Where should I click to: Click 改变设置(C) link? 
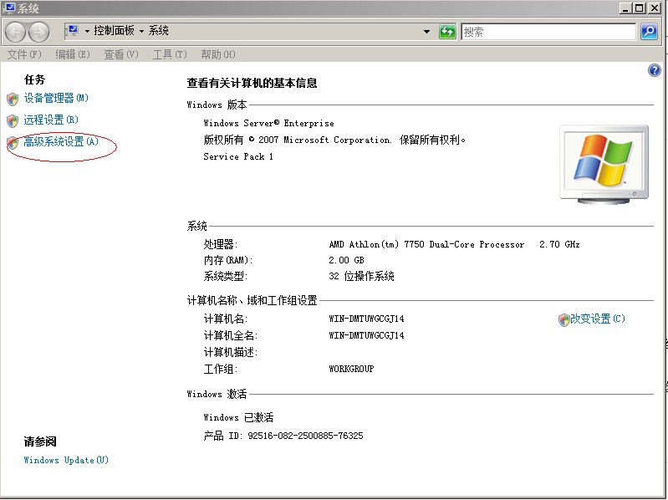pos(598,319)
